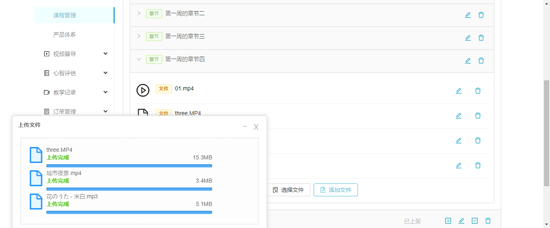Click the file icon for 城市夜景.mp4

pos(36,178)
